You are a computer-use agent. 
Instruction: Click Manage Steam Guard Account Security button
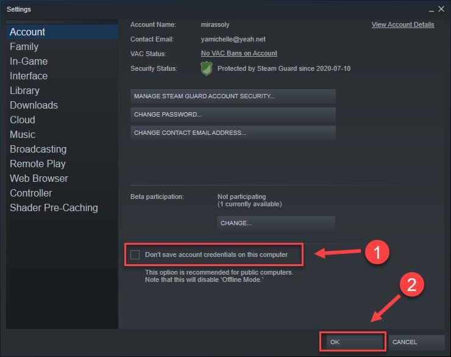pyautogui.click(x=233, y=96)
